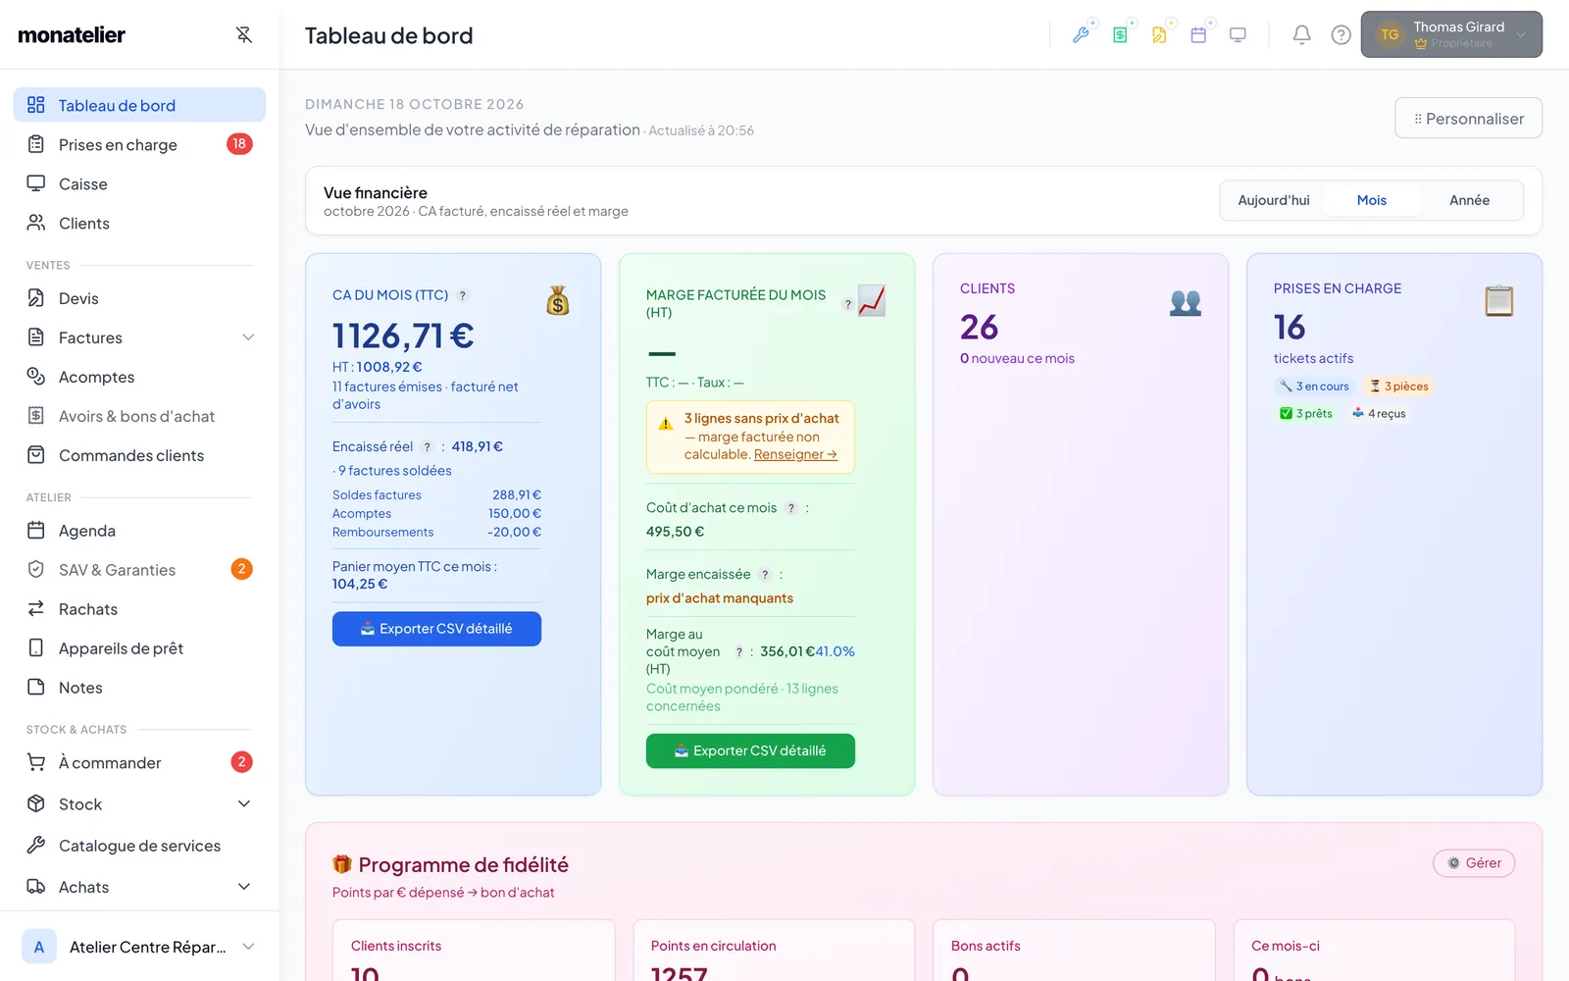This screenshot has height=981, width=1569.
Task: Open À commander in the sidebar
Action: (139, 762)
